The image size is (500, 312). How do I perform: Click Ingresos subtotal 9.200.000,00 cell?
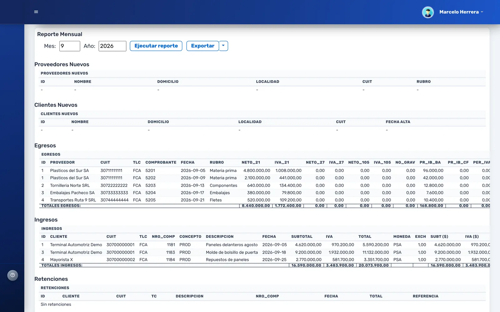(x=308, y=252)
